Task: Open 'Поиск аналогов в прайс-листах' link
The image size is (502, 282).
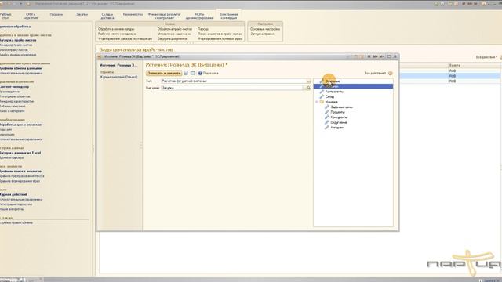Action: pyautogui.click(x=220, y=34)
